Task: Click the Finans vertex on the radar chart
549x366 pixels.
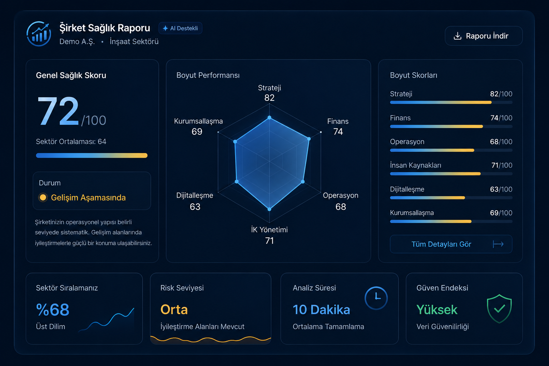Action: pyautogui.click(x=309, y=139)
